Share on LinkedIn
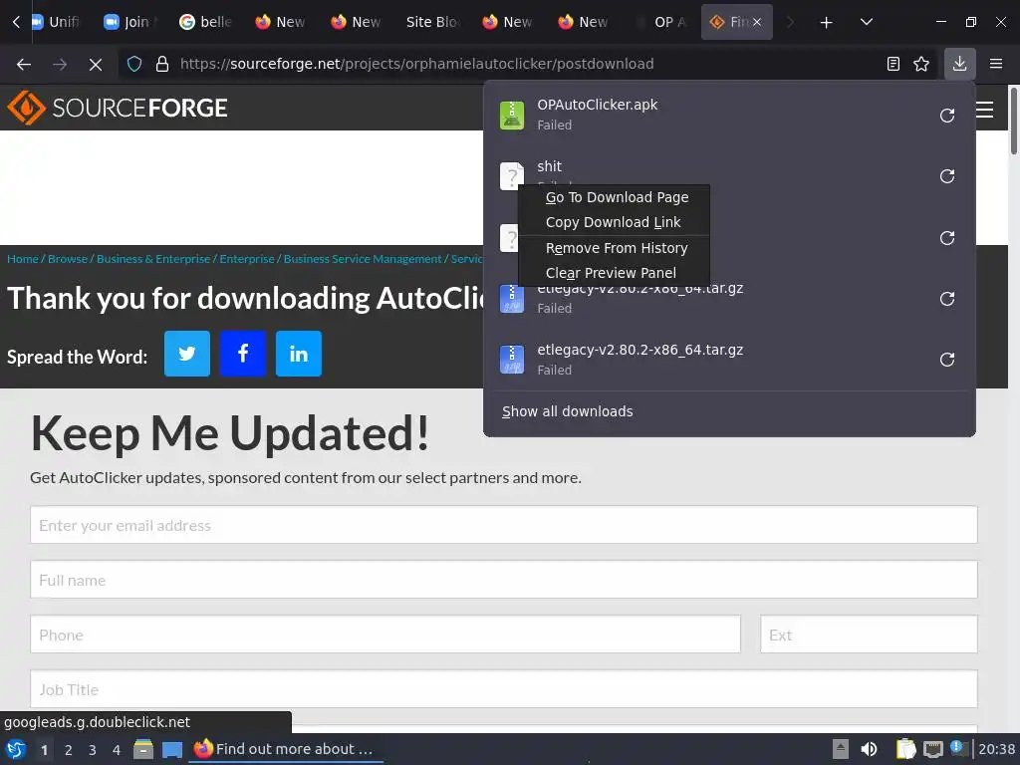Image resolution: width=1020 pixels, height=765 pixels. point(299,354)
